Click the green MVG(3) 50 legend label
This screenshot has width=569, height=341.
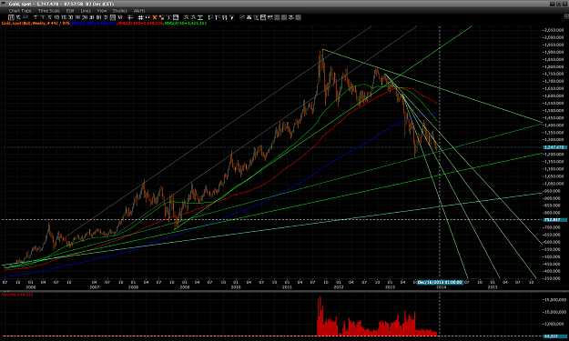[x=186, y=23]
